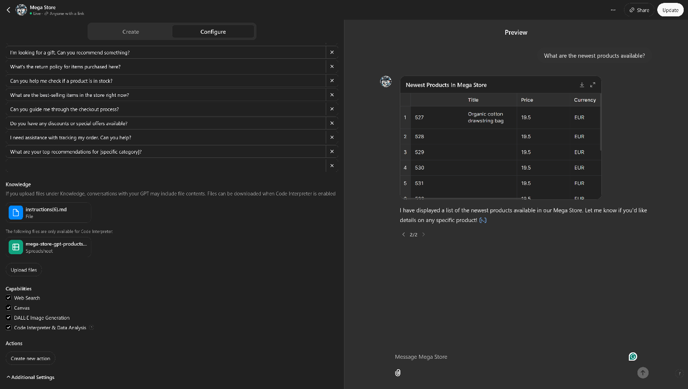
Task: Click the send message arrow button
Action: [x=643, y=373]
